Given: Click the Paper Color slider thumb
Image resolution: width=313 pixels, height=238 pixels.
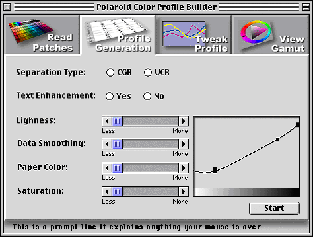Looking at the screenshot, I should (117, 168).
